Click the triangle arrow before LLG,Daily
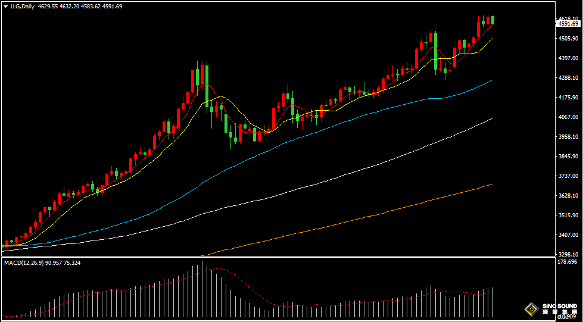Viewport: 583px width, 322px height. coord(5,6)
